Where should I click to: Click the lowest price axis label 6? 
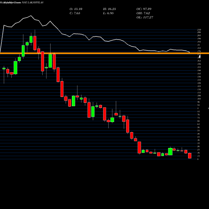coord(198,159)
